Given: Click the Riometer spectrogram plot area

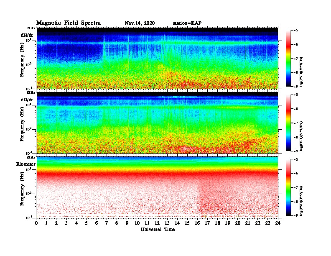Looking at the screenshot, I should pos(157,187).
